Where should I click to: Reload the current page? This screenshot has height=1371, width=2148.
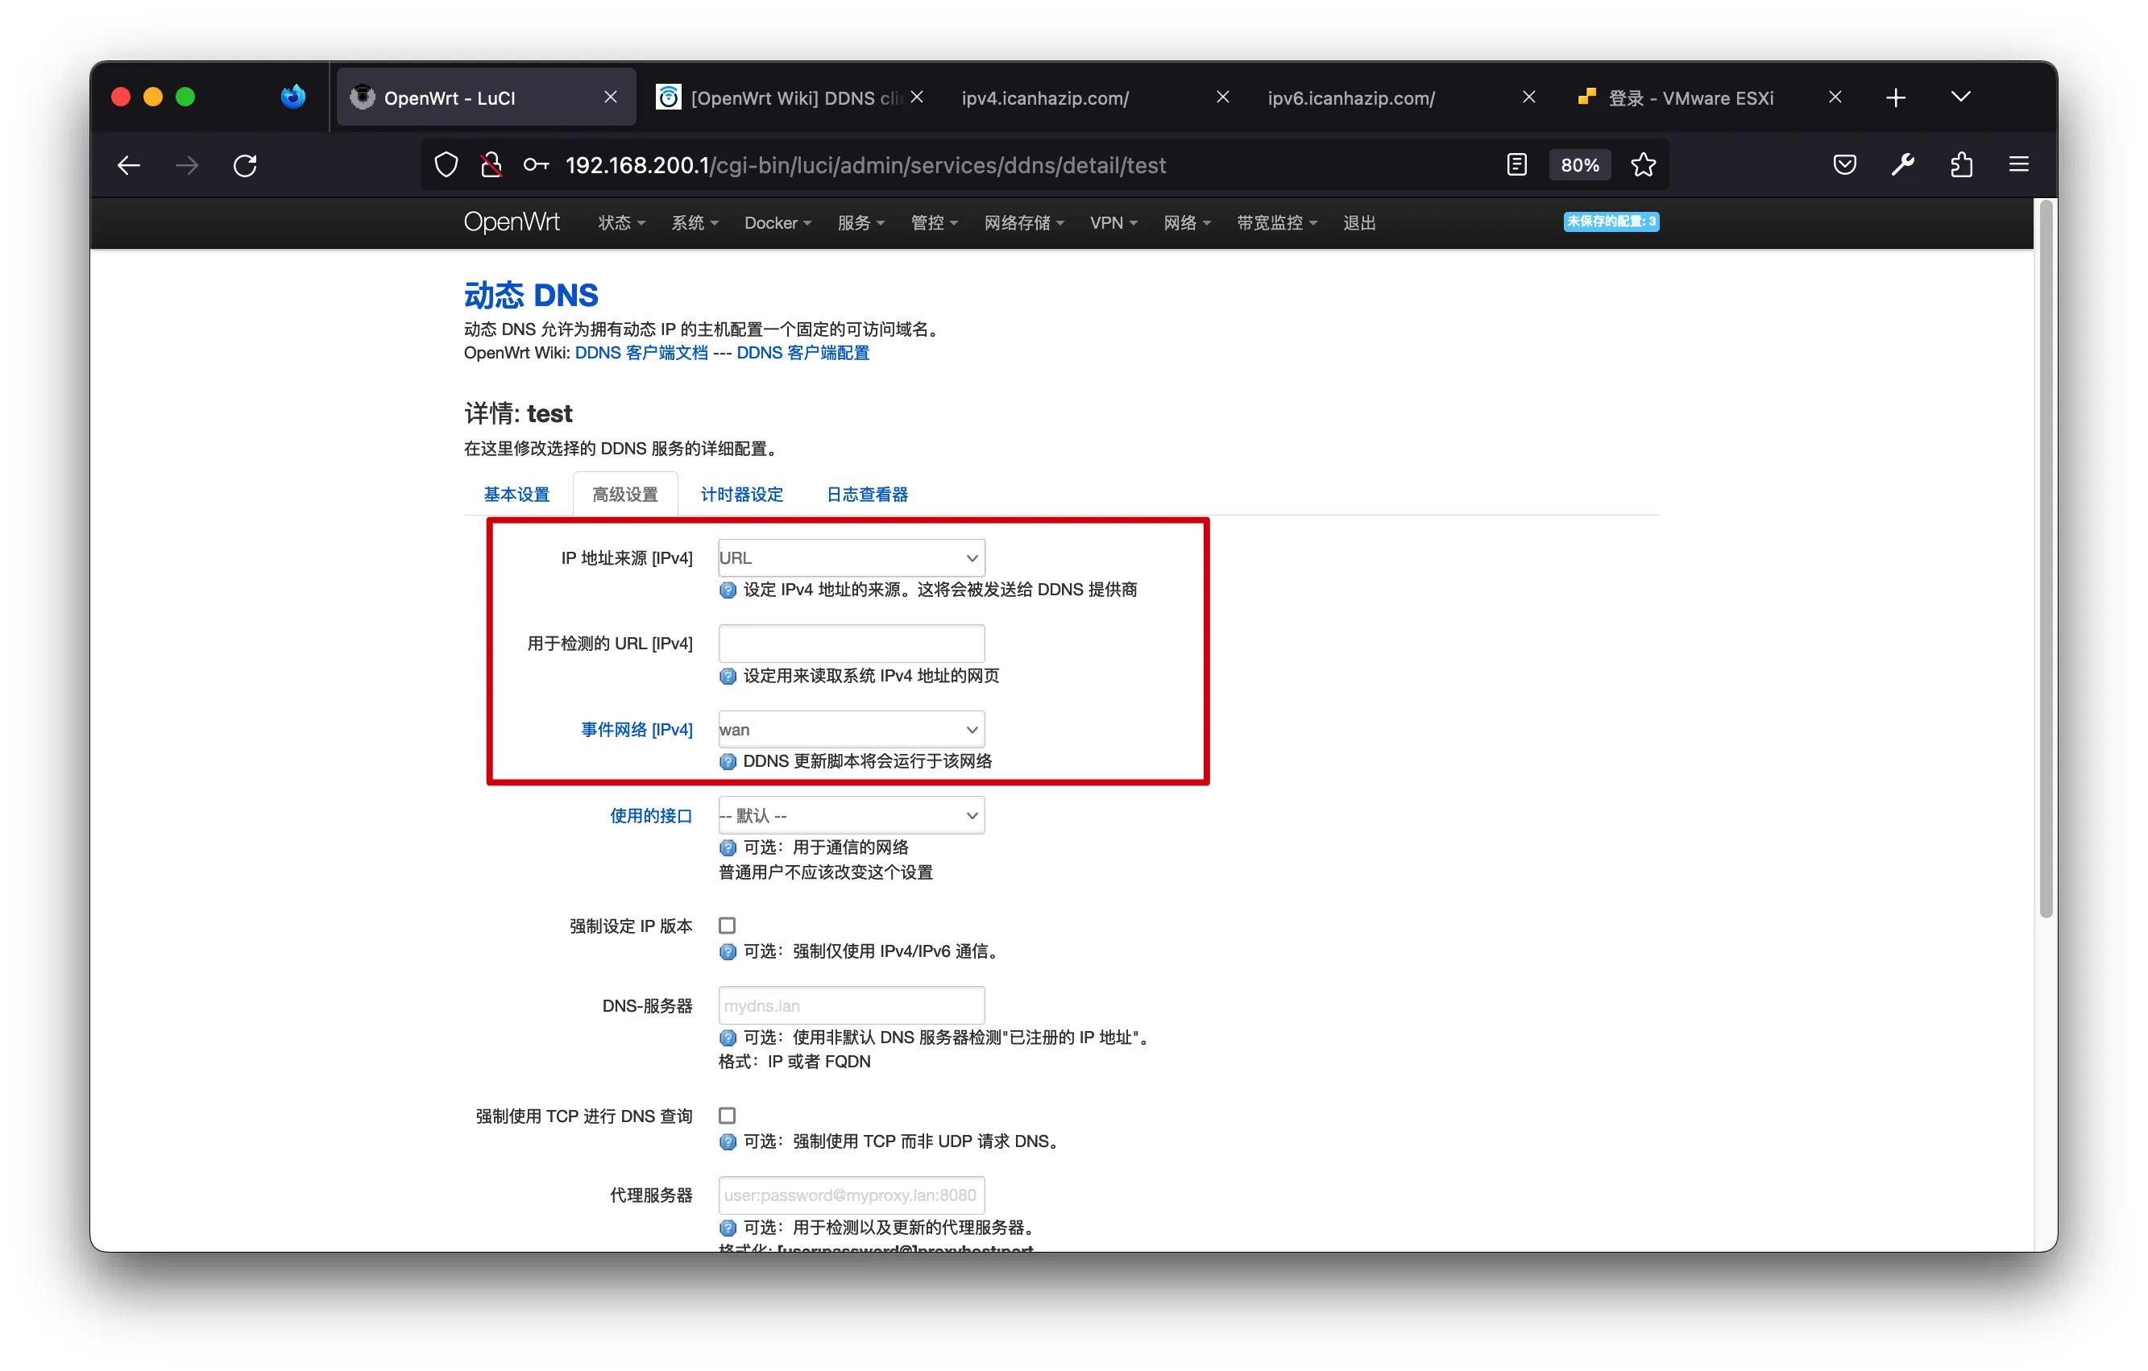[245, 165]
